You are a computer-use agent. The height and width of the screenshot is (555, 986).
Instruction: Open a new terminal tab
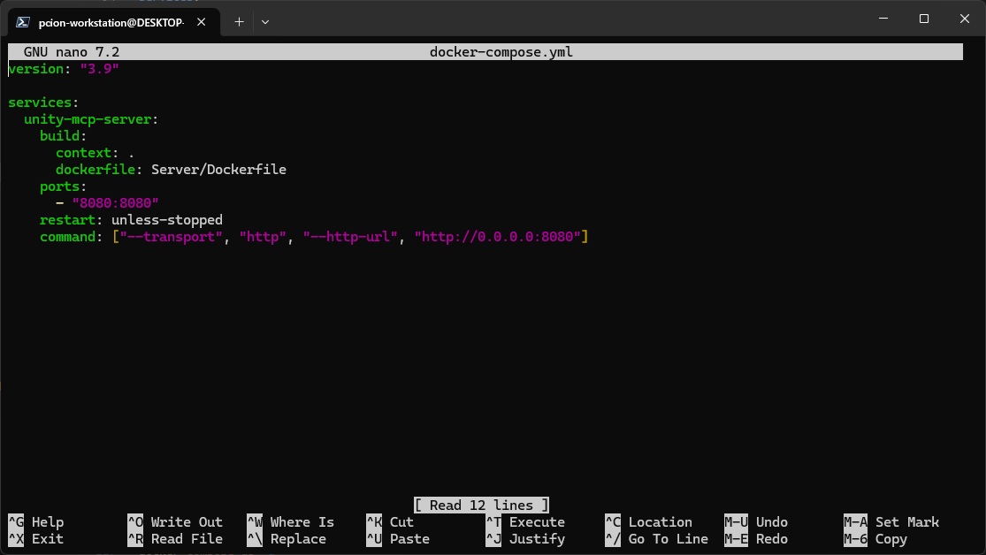click(x=239, y=21)
